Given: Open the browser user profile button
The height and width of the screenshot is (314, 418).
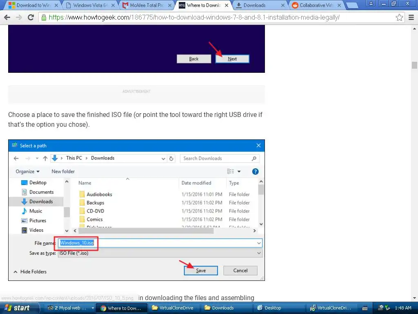Looking at the screenshot, I should coord(371,3).
